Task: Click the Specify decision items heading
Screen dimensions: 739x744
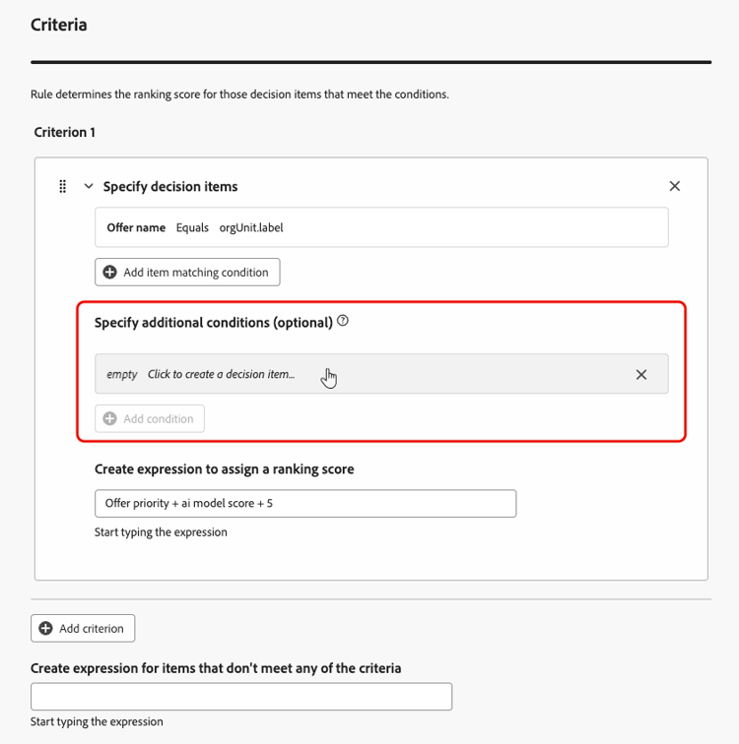Action: [170, 186]
